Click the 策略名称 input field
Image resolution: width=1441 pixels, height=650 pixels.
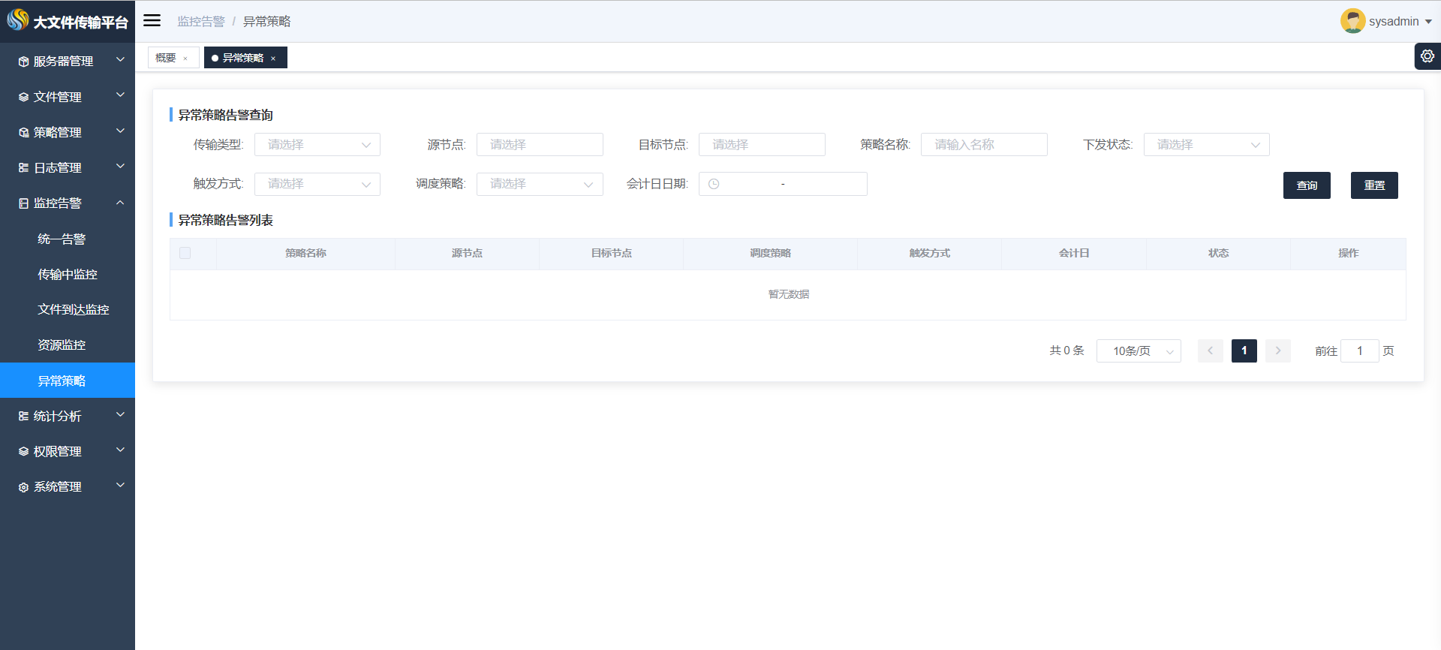[x=983, y=145]
